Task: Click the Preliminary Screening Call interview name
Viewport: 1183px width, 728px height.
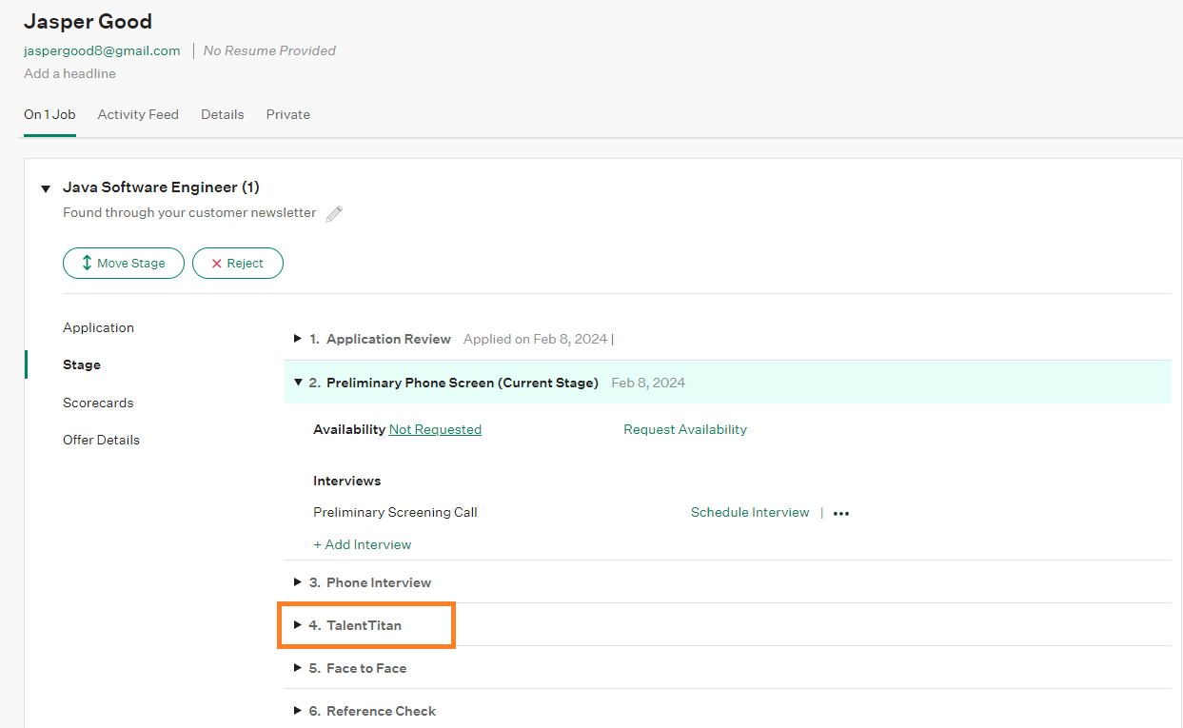Action: click(x=395, y=512)
